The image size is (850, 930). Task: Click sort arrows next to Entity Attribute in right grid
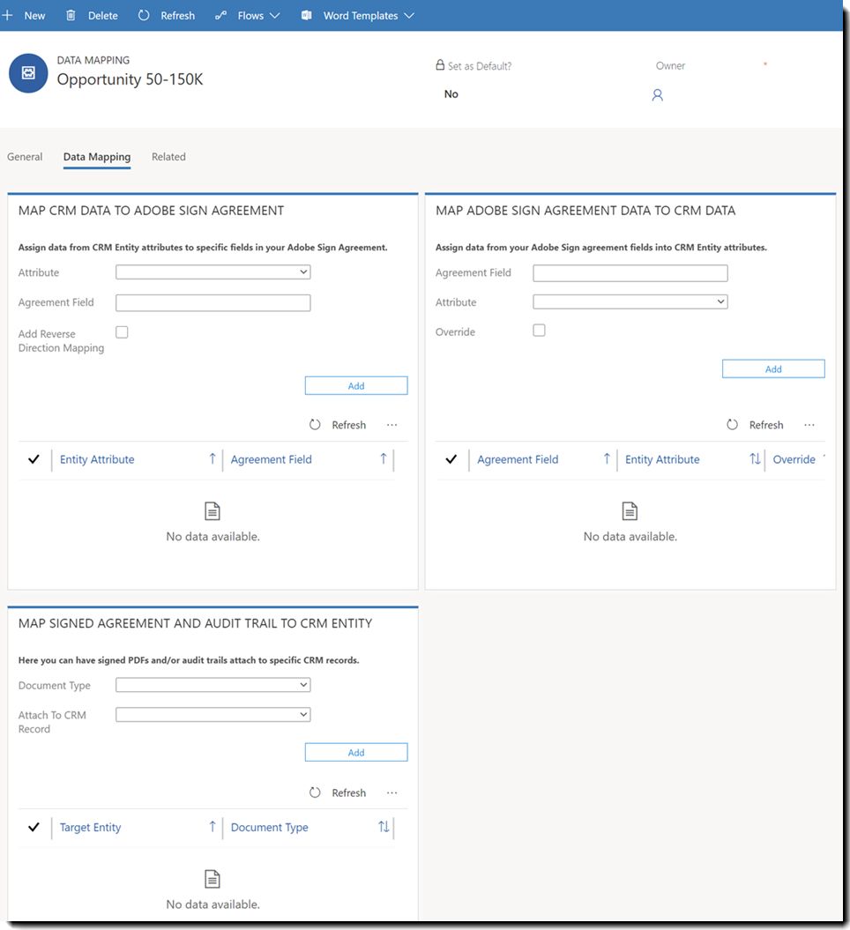[755, 458]
